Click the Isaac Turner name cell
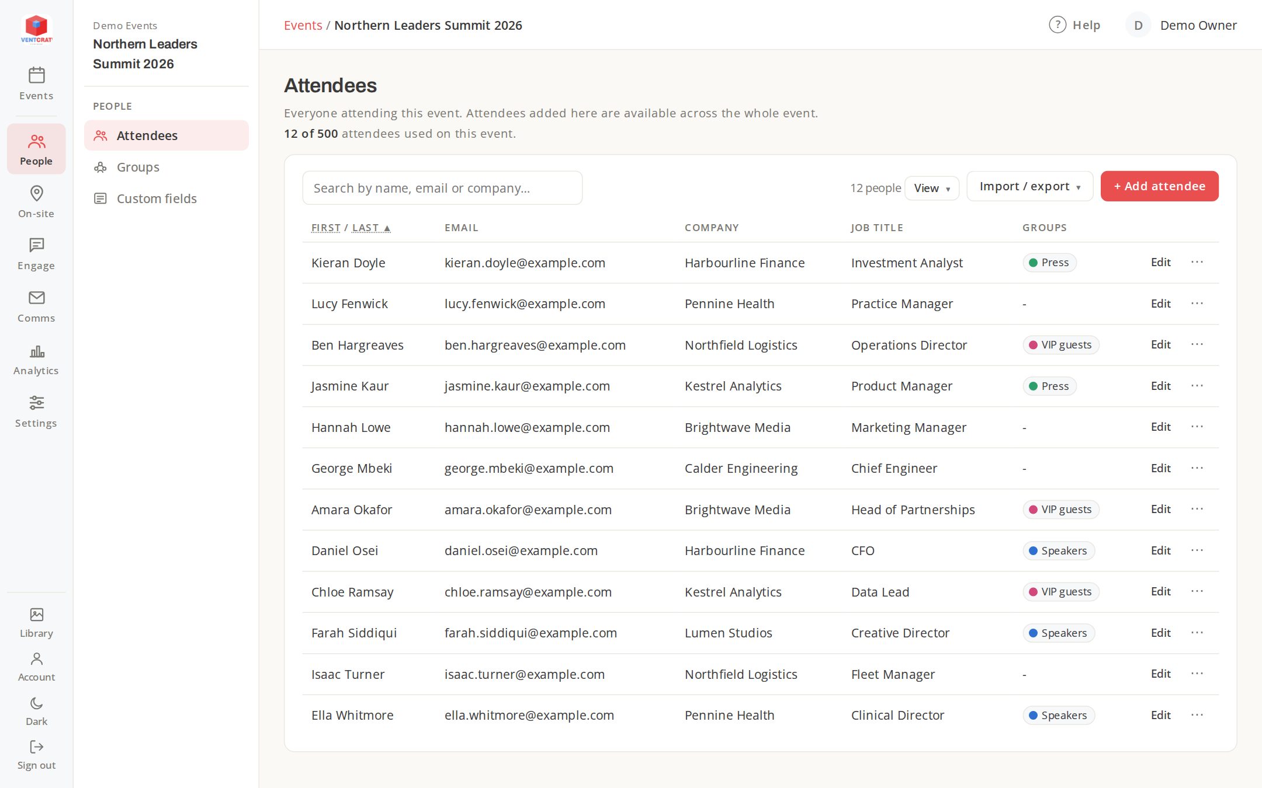 pos(348,674)
